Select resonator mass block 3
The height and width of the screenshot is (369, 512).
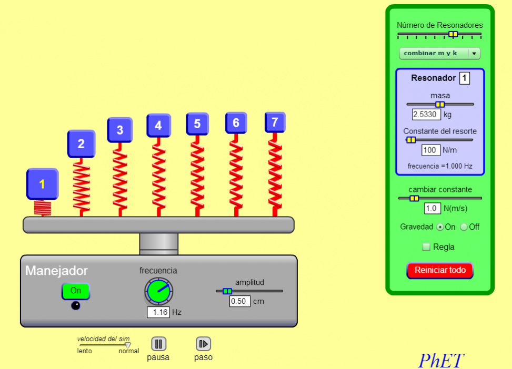click(120, 130)
